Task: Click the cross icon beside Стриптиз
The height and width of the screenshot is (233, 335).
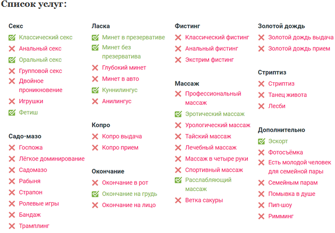Action: 262,84
